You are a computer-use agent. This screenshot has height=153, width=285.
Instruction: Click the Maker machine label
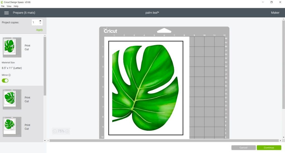click(275, 13)
